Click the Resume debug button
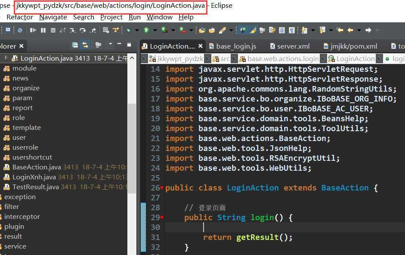Screen dimensions: 405x255 tap(33, 30)
